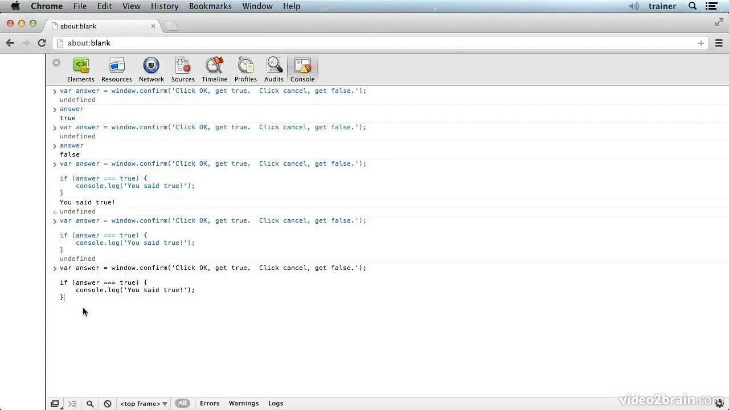Viewport: 729px width, 410px height.
Task: Open the top frame selector dropdown
Action: tap(144, 404)
